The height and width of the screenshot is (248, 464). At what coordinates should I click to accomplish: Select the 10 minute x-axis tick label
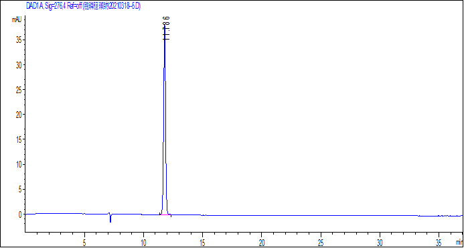click(143, 242)
